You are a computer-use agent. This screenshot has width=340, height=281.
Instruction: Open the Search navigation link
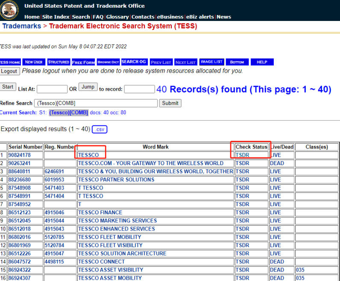[x=81, y=17]
